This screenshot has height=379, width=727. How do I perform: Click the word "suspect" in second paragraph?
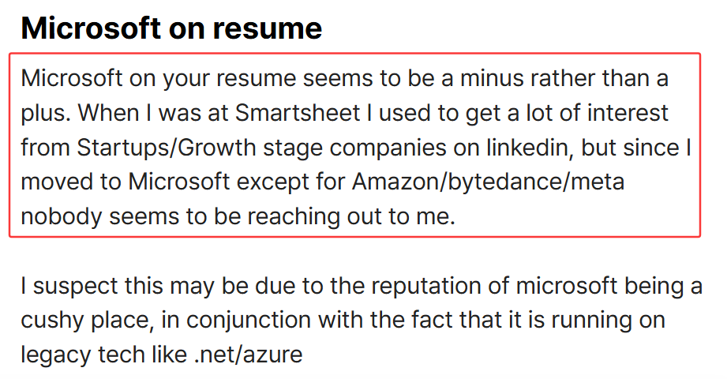click(75, 286)
